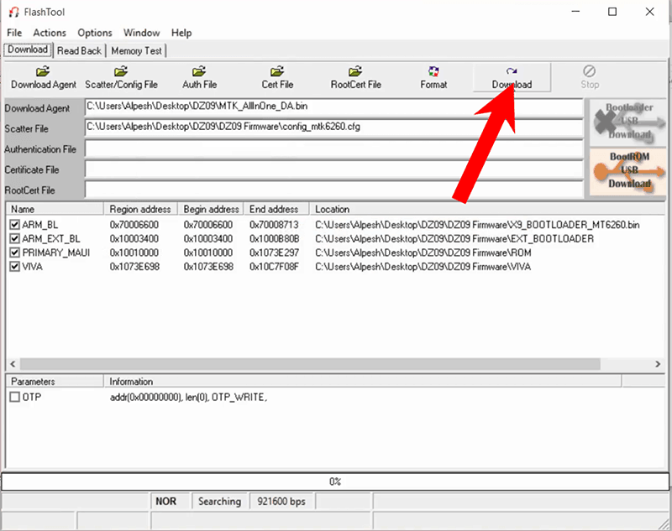Click the empty RootCert File field
This screenshot has height=531, width=672.
pyautogui.click(x=333, y=189)
